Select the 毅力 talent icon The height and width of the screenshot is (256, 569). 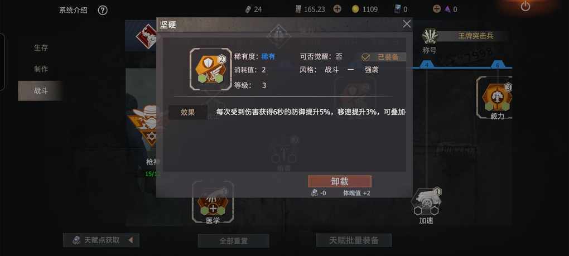pos(496,97)
